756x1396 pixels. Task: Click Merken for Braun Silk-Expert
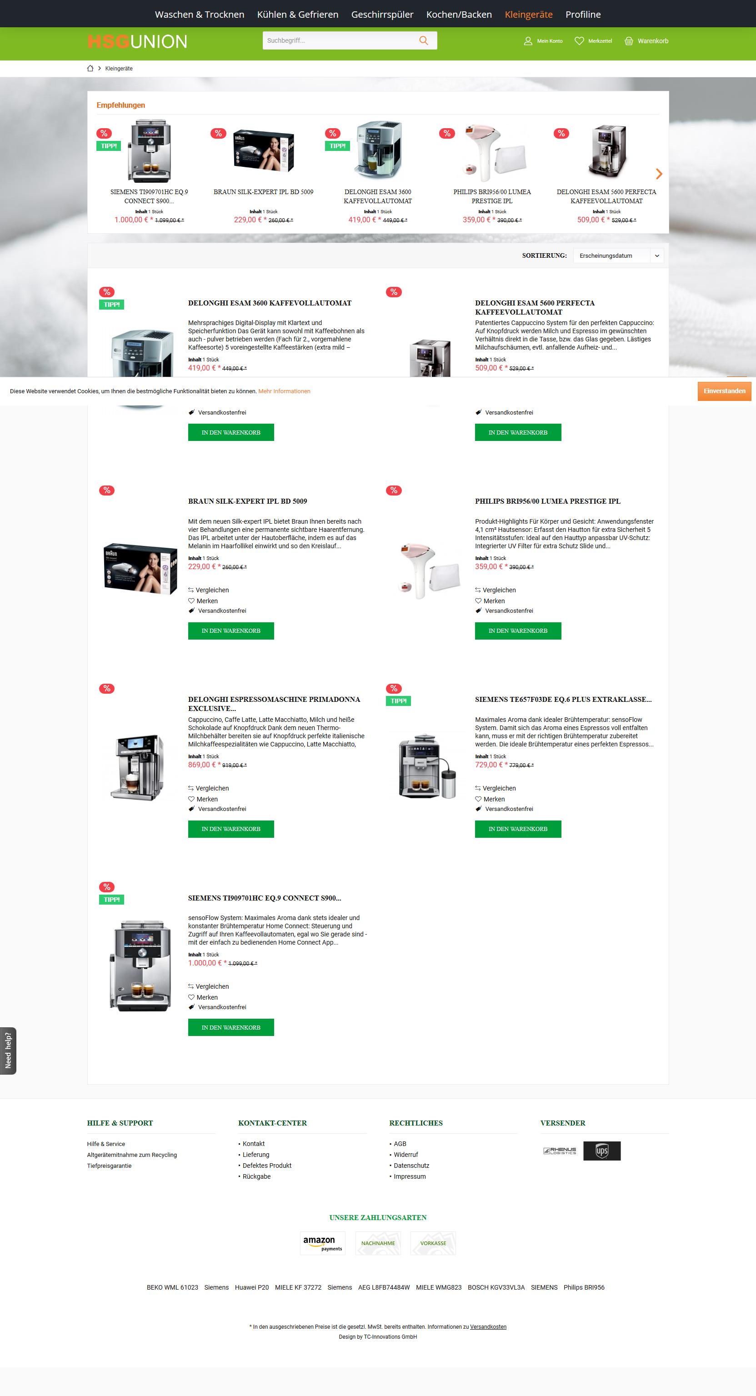point(203,601)
